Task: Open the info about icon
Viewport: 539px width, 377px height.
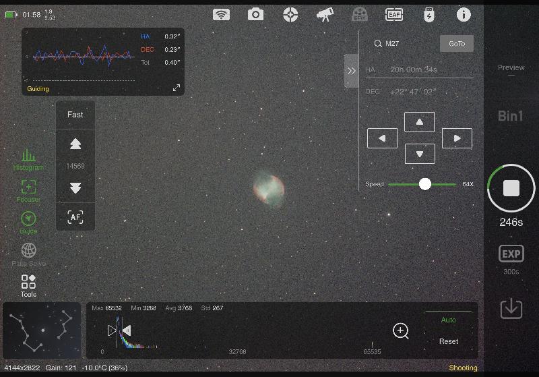Action: [x=464, y=15]
